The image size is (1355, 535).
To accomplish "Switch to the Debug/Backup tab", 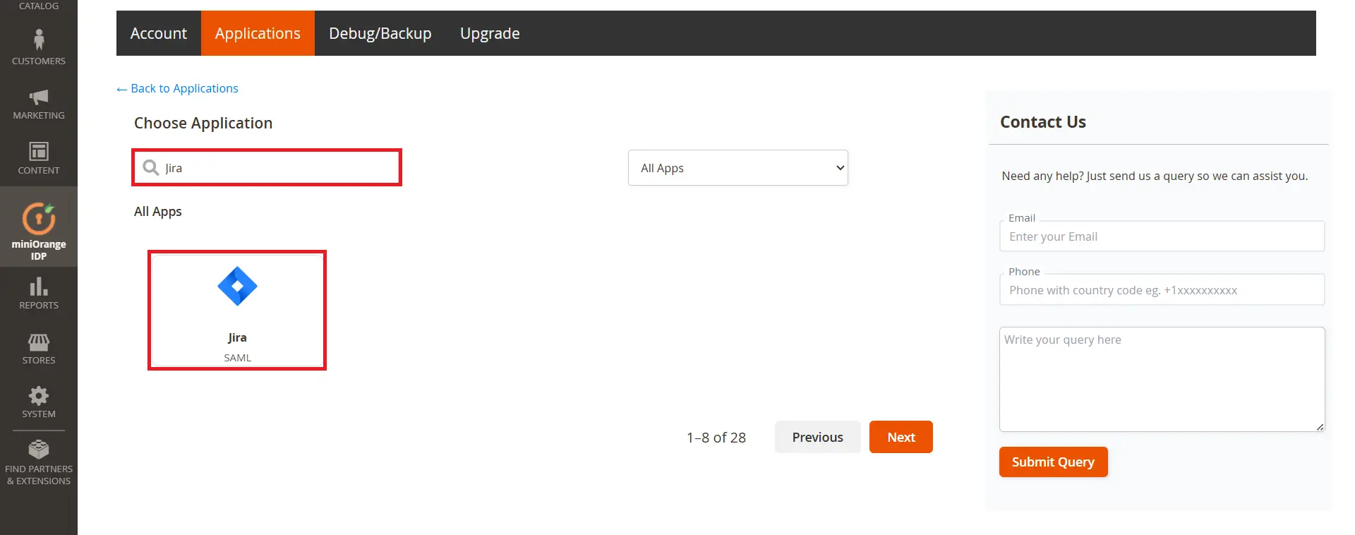I will (x=380, y=33).
